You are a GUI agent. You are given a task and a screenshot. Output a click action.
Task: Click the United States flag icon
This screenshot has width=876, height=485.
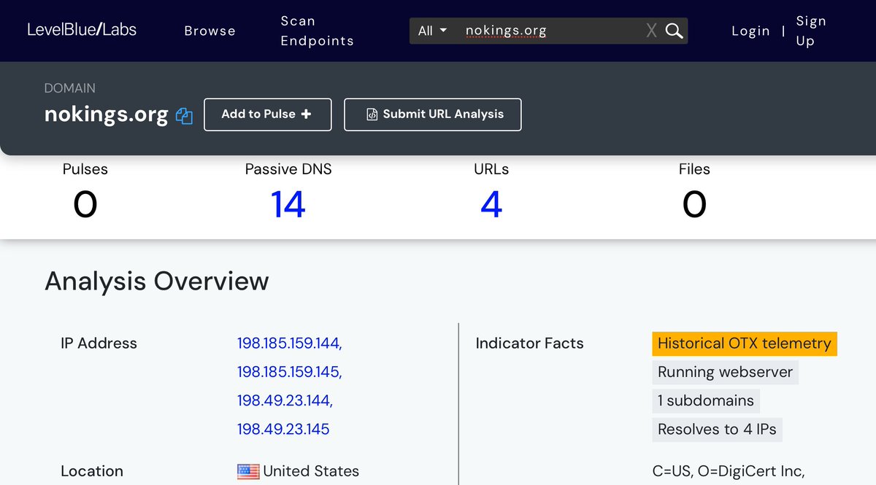pos(248,472)
